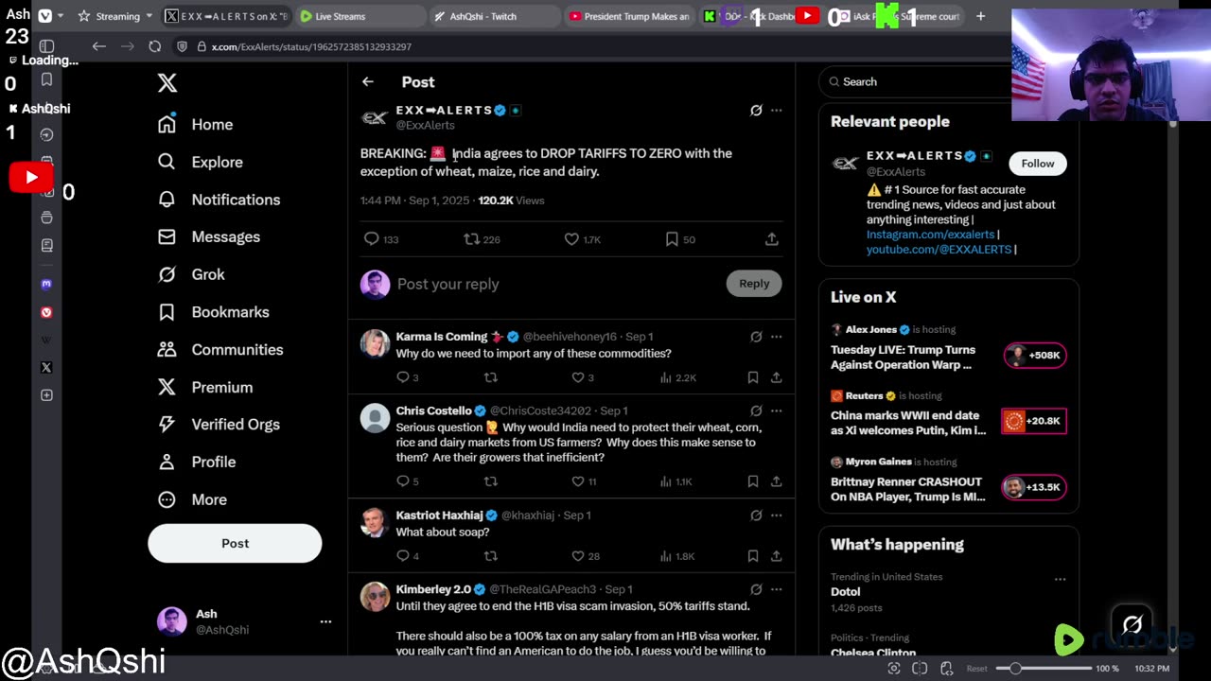The width and height of the screenshot is (1211, 681).
Task: Click Grok icon on Kimberley 2.0's reply
Action: (756, 589)
